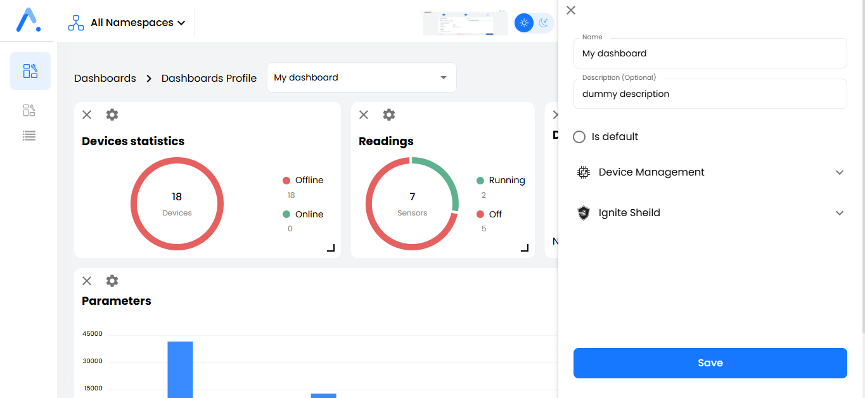Open Dashboards Profile breadcrumb item
This screenshot has width=865, height=398.
[209, 77]
